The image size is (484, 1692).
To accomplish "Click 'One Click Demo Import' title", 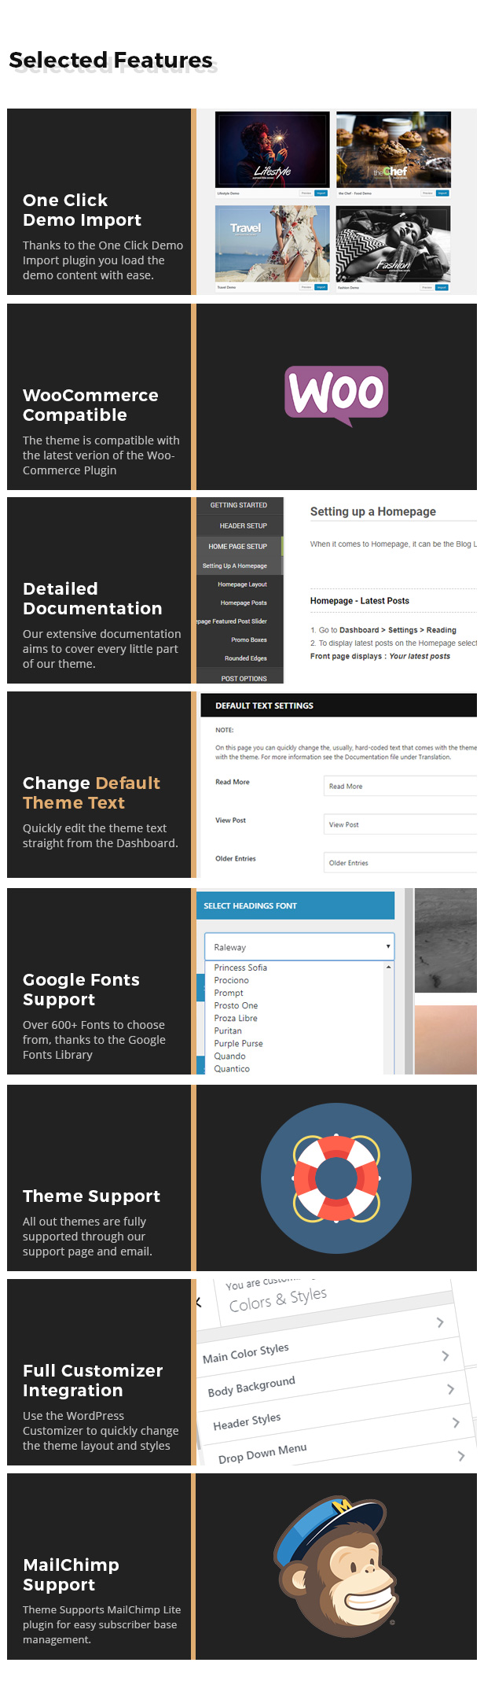I will (x=82, y=210).
